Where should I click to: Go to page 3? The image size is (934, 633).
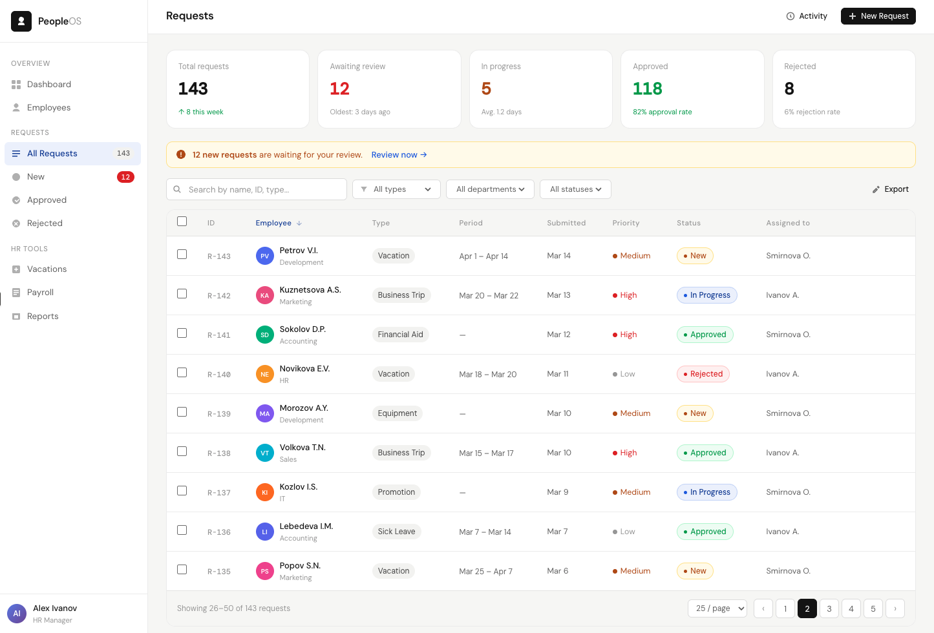[829, 608]
